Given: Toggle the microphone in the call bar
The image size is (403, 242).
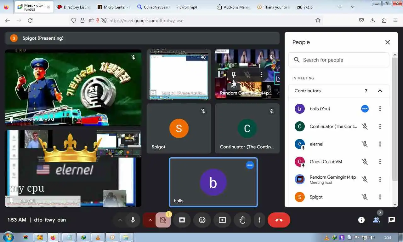Looking at the screenshot, I should [x=133, y=220].
